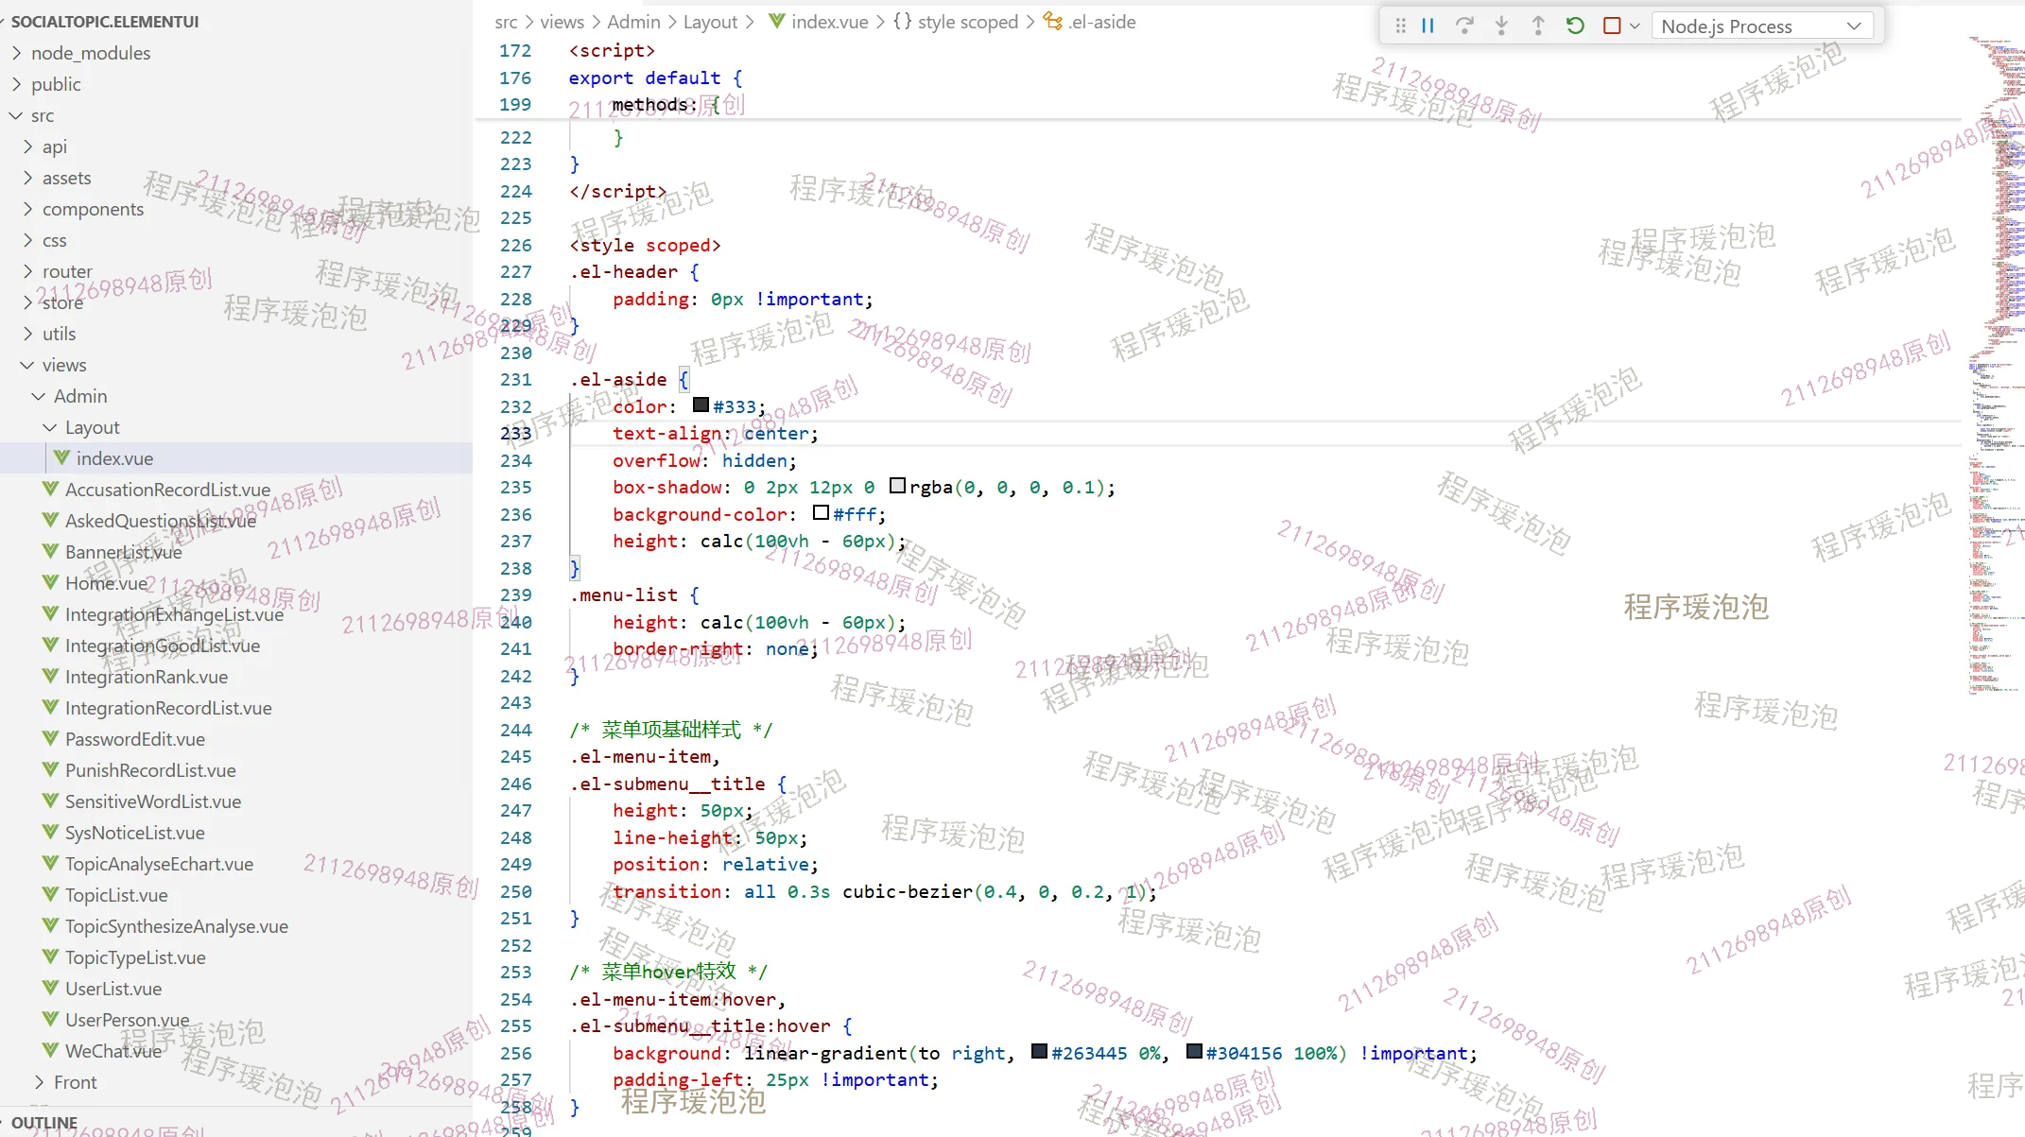This screenshot has height=1137, width=2025.
Task: Click the Step Out debug icon
Action: (1538, 26)
